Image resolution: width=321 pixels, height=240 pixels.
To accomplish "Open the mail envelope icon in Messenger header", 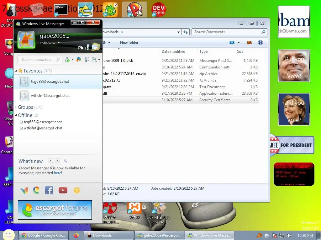I will pyautogui.click(x=95, y=47).
